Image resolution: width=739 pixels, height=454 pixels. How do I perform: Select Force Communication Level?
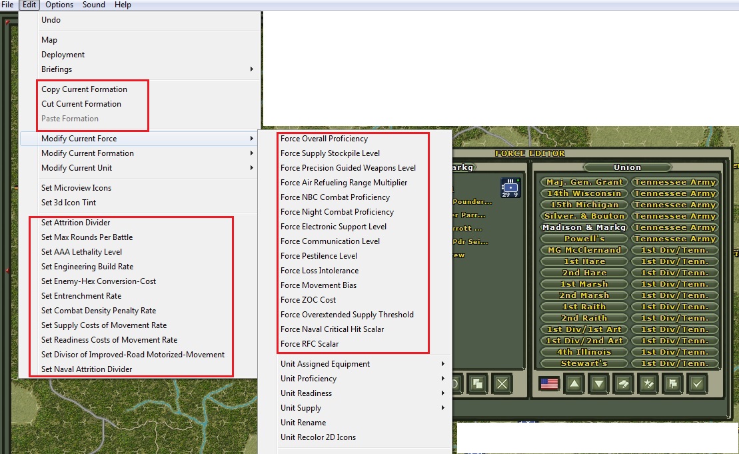click(330, 241)
